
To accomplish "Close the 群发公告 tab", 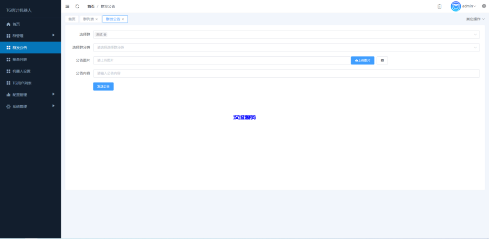I will (x=123, y=19).
